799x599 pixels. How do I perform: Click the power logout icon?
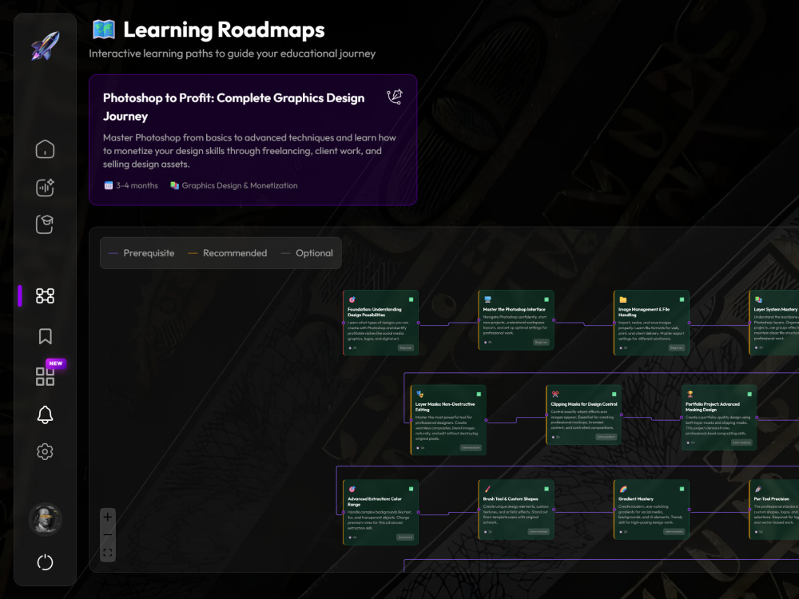click(45, 562)
